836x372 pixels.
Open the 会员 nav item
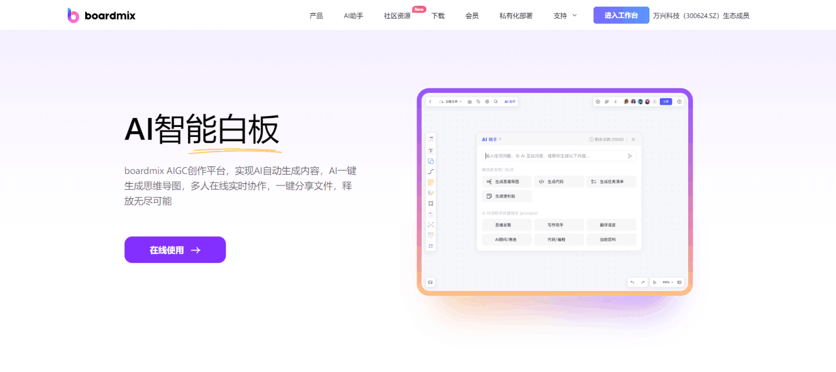point(472,16)
